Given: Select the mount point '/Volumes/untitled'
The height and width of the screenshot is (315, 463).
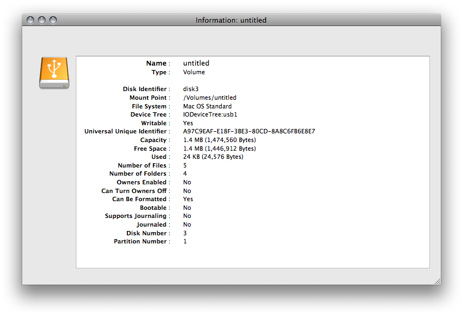Looking at the screenshot, I should click(210, 98).
